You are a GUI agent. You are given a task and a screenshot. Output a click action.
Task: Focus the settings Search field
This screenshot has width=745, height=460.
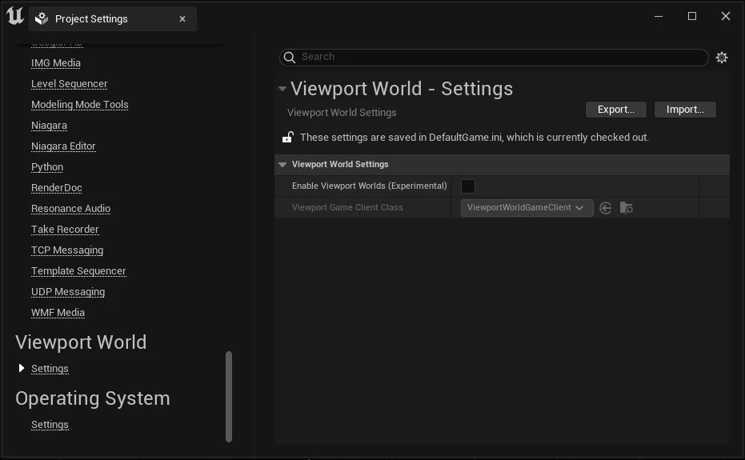[x=495, y=57]
